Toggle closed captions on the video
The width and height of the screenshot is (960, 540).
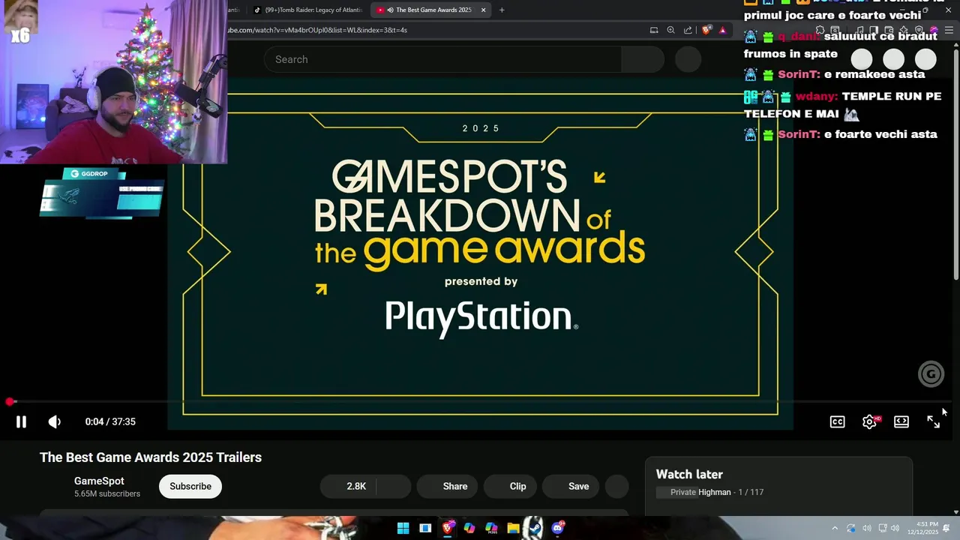(x=837, y=422)
